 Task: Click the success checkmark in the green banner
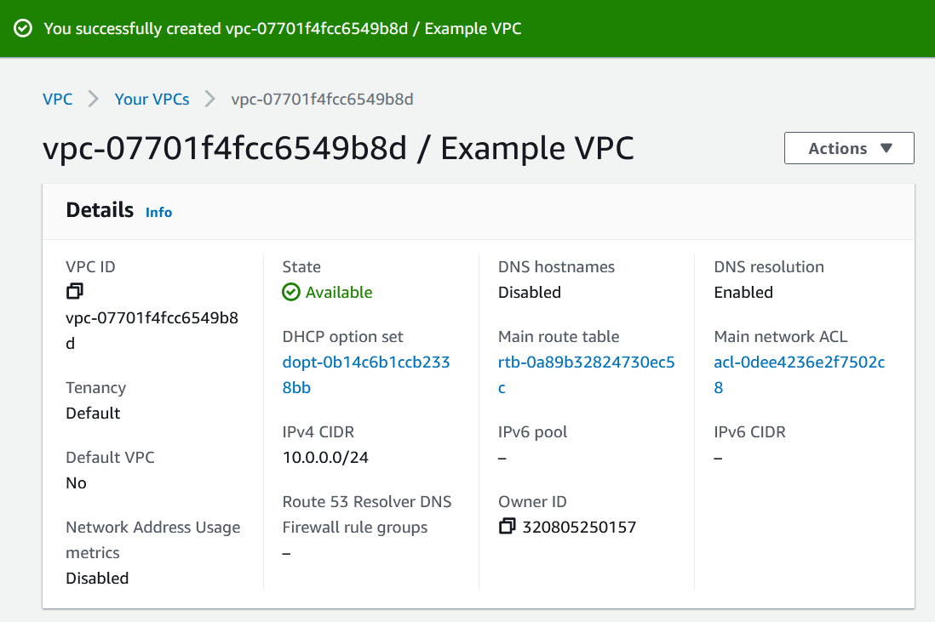tap(22, 27)
